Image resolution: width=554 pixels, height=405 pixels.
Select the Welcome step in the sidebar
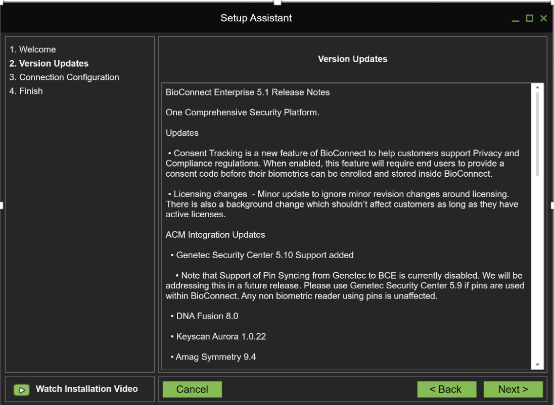click(x=33, y=49)
